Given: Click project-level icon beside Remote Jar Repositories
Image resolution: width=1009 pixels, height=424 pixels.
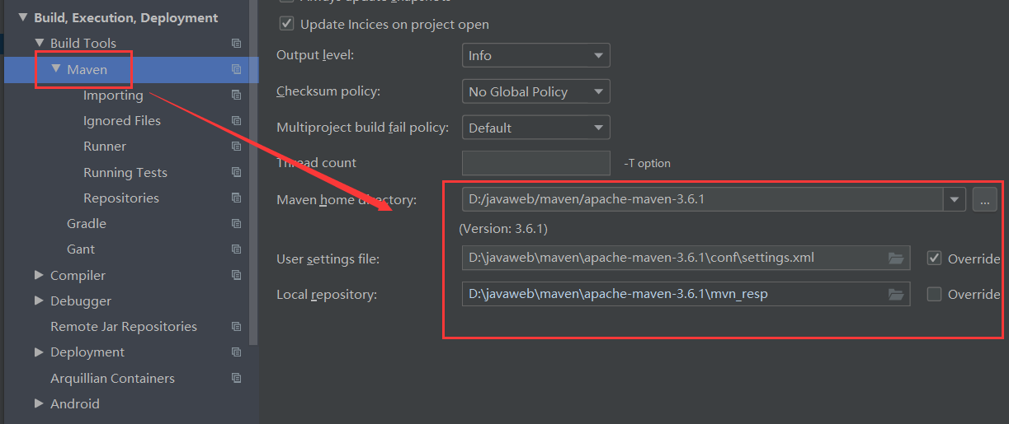Looking at the screenshot, I should point(237,327).
